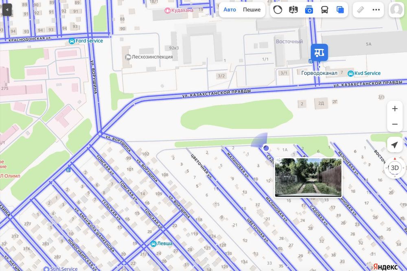This screenshot has width=407, height=271.
Task: Click the Горводоканал stop label
Action: click(319, 73)
